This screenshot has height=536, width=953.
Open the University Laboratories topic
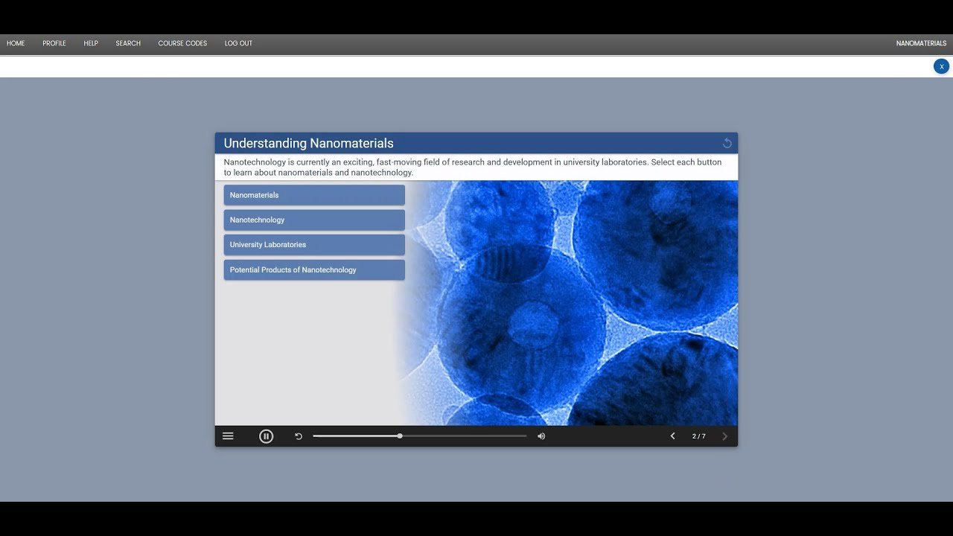click(314, 245)
